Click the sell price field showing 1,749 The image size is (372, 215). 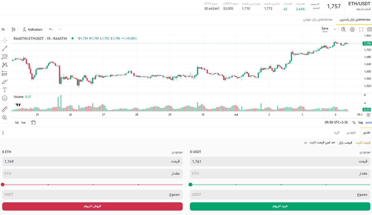(x=92, y=162)
